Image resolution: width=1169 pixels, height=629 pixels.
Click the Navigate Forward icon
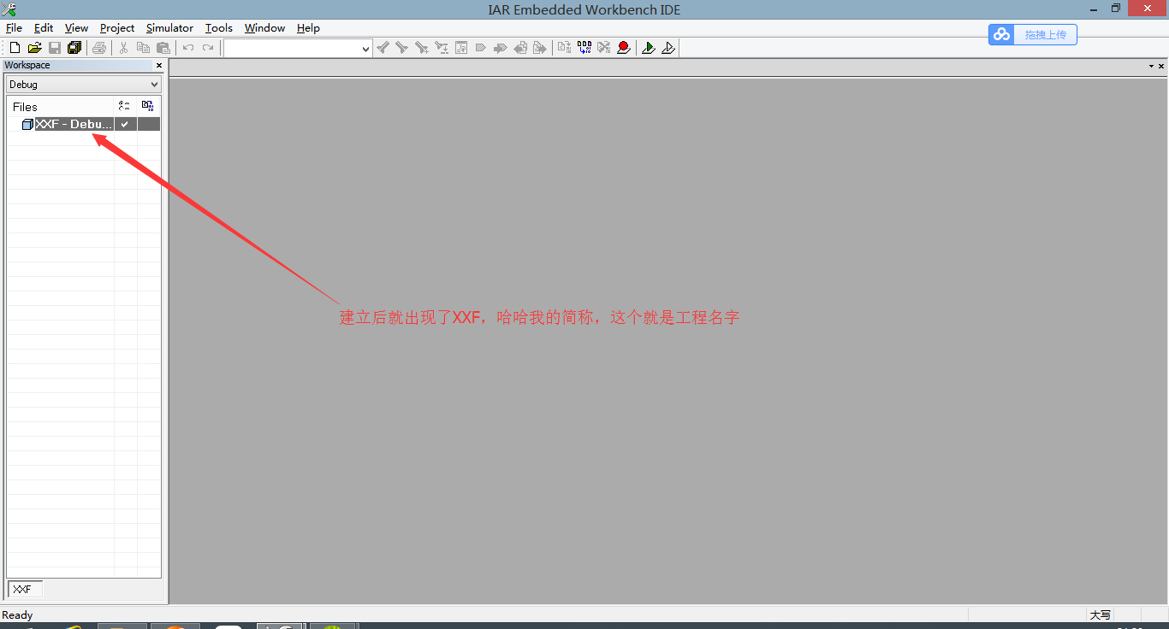pos(539,48)
